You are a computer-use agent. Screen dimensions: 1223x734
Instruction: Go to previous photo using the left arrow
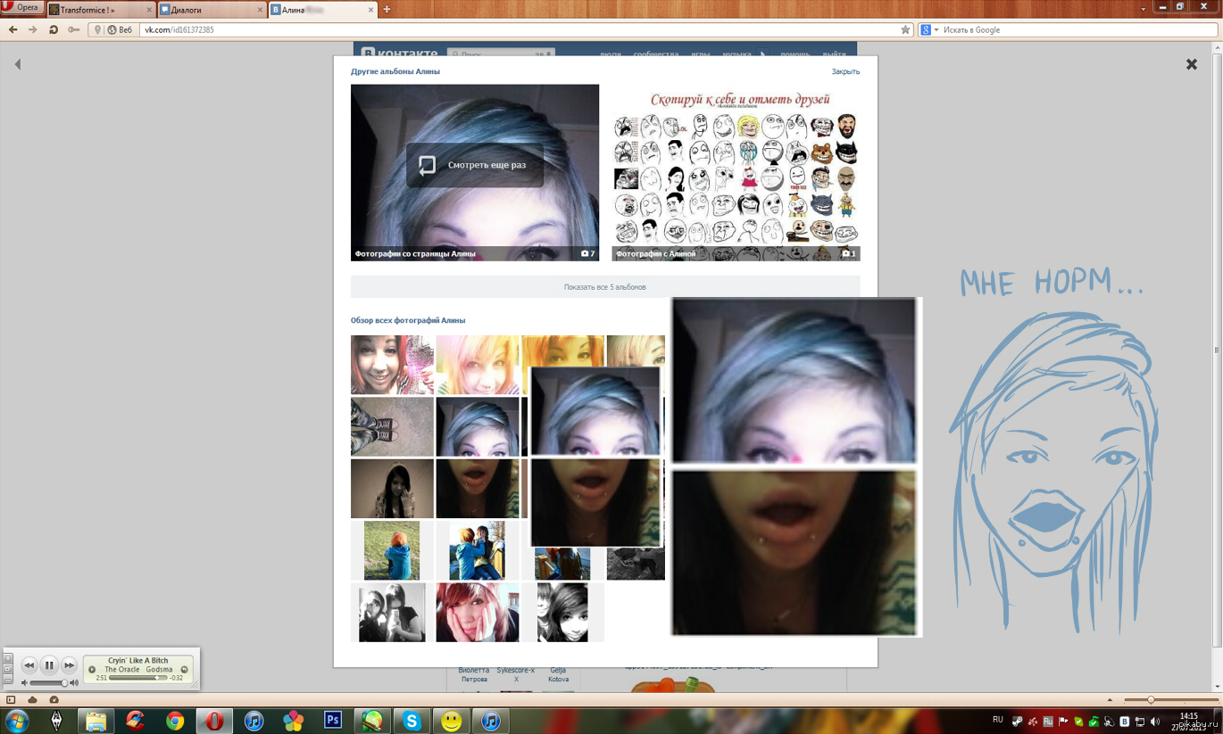pos(17,64)
